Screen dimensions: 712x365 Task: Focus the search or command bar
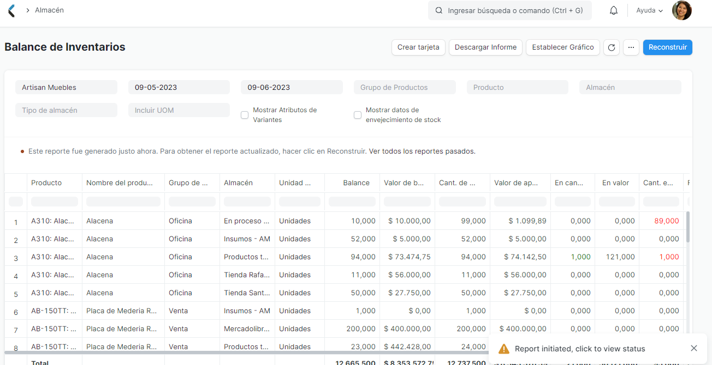click(510, 10)
